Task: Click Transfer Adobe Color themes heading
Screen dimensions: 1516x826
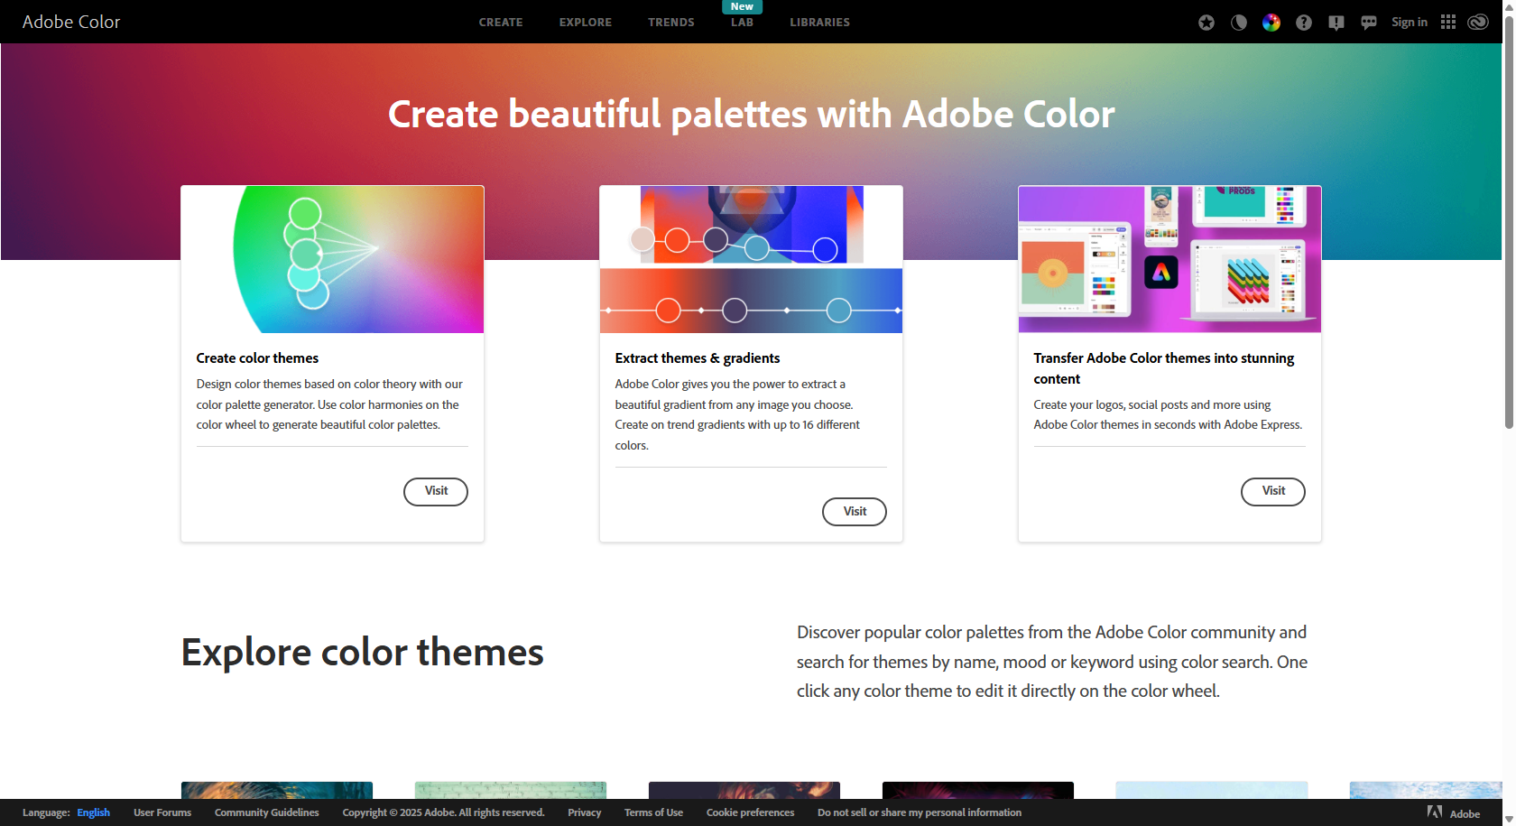Action: click(x=1164, y=368)
